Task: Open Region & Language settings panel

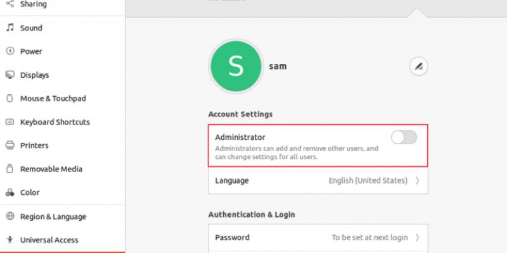Action: coord(53,216)
